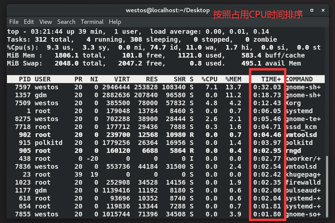
Task: Click the systemd command for PID 1
Action: [x=299, y=111]
